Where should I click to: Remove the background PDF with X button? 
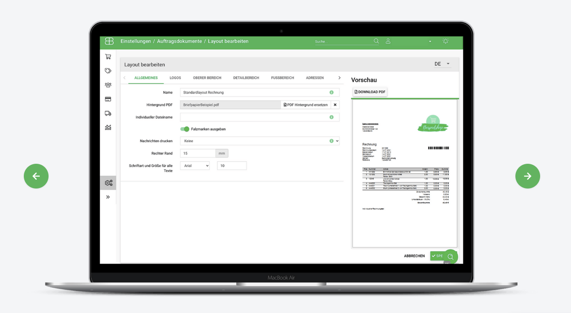tap(335, 105)
